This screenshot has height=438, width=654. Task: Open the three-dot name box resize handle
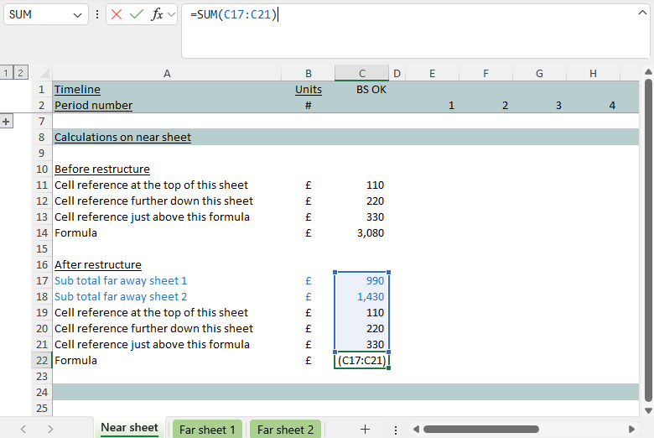click(x=97, y=15)
